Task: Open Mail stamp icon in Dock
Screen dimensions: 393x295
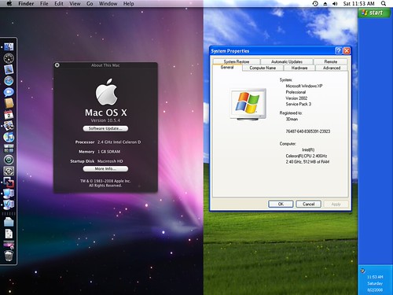Action: (x=9, y=69)
